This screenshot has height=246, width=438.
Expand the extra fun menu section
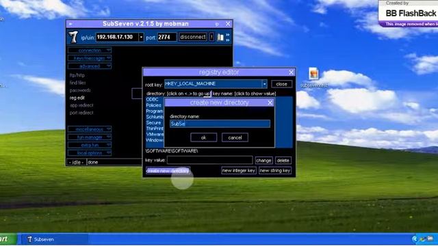point(90,145)
